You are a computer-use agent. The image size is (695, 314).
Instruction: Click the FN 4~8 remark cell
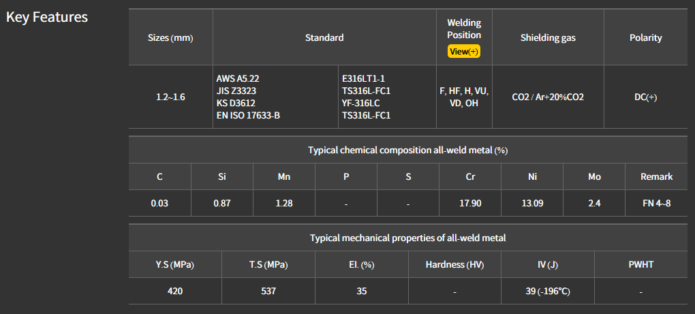656,204
